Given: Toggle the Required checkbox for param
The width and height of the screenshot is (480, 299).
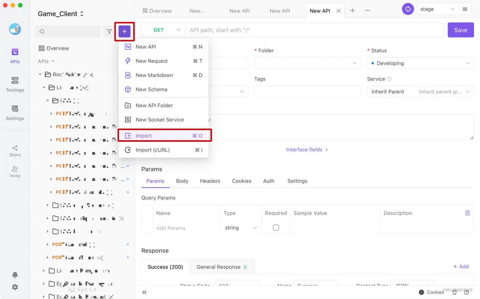Looking at the screenshot, I should pos(276,228).
